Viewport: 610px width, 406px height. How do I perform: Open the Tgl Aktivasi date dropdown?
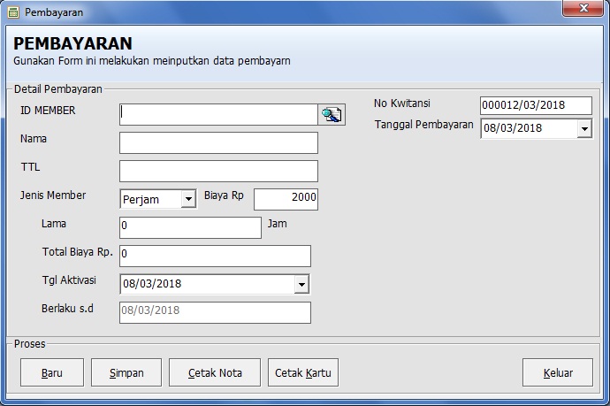tap(301, 284)
